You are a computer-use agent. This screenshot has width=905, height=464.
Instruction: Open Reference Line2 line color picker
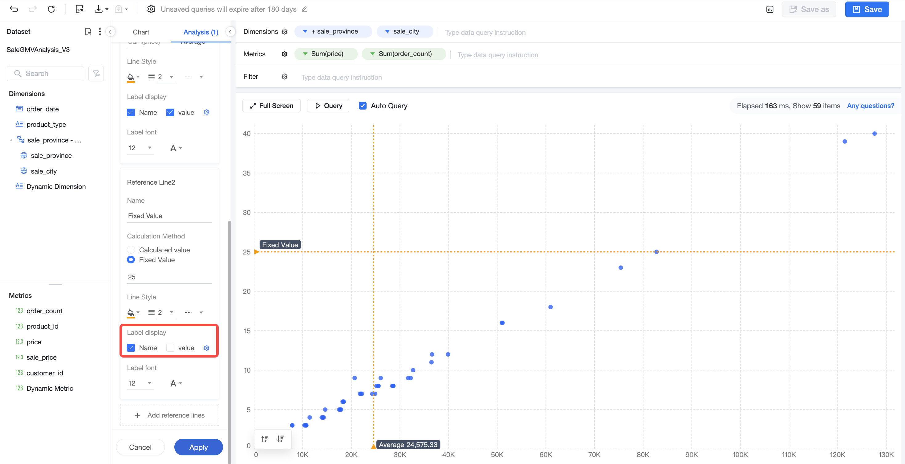click(133, 312)
